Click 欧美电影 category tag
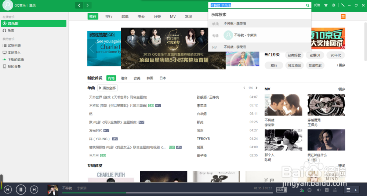367x196 pixels. coord(315,66)
